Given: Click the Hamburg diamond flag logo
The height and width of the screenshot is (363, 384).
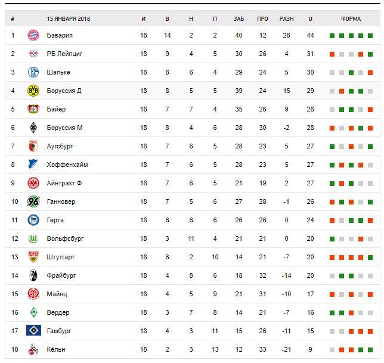Looking at the screenshot, I should point(33,331).
